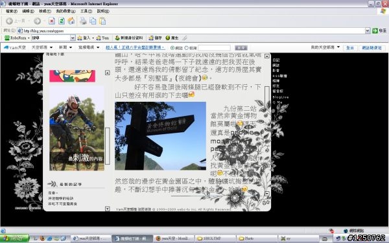
Task: Expand the 新聞 dropdown menu
Action: (x=71, y=47)
